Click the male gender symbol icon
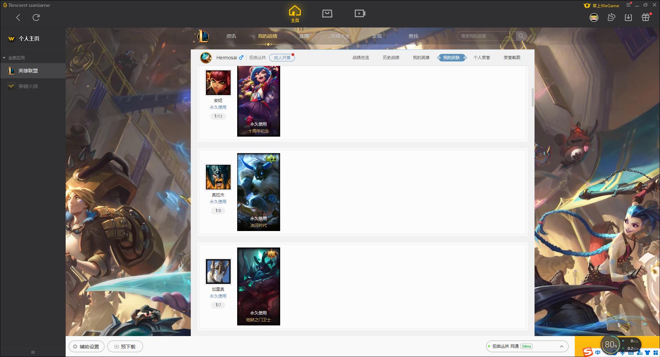 241,57
